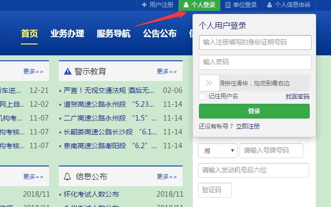Click 更多>> above the 12-21 dated list
Viewport: 331px width, 207px height.
click(33, 72)
